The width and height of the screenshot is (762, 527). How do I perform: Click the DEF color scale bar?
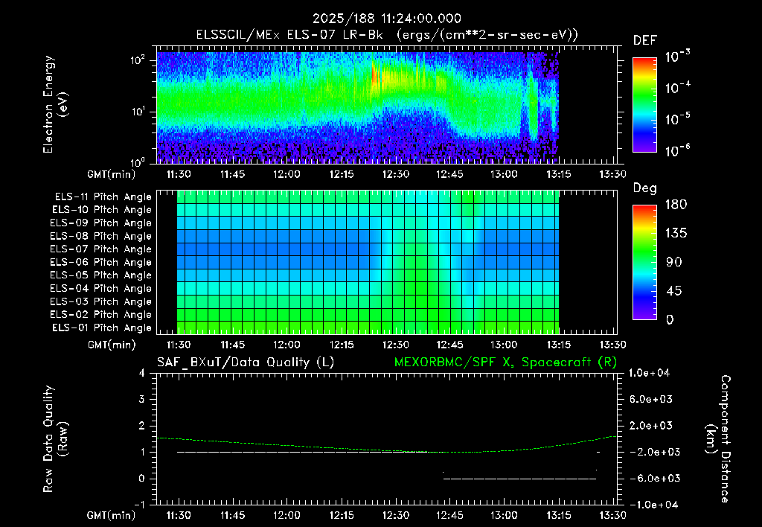(x=645, y=105)
